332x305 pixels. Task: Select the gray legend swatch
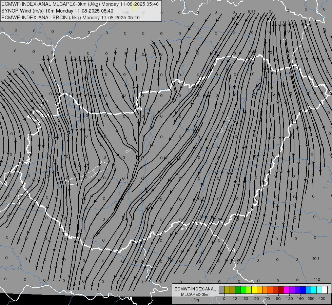222,290
